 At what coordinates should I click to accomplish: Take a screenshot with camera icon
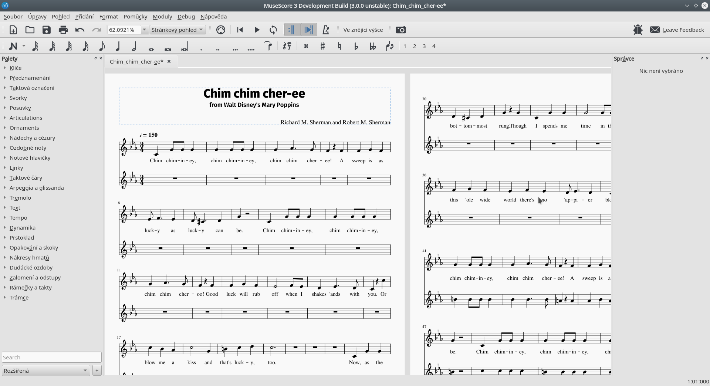[x=401, y=30]
